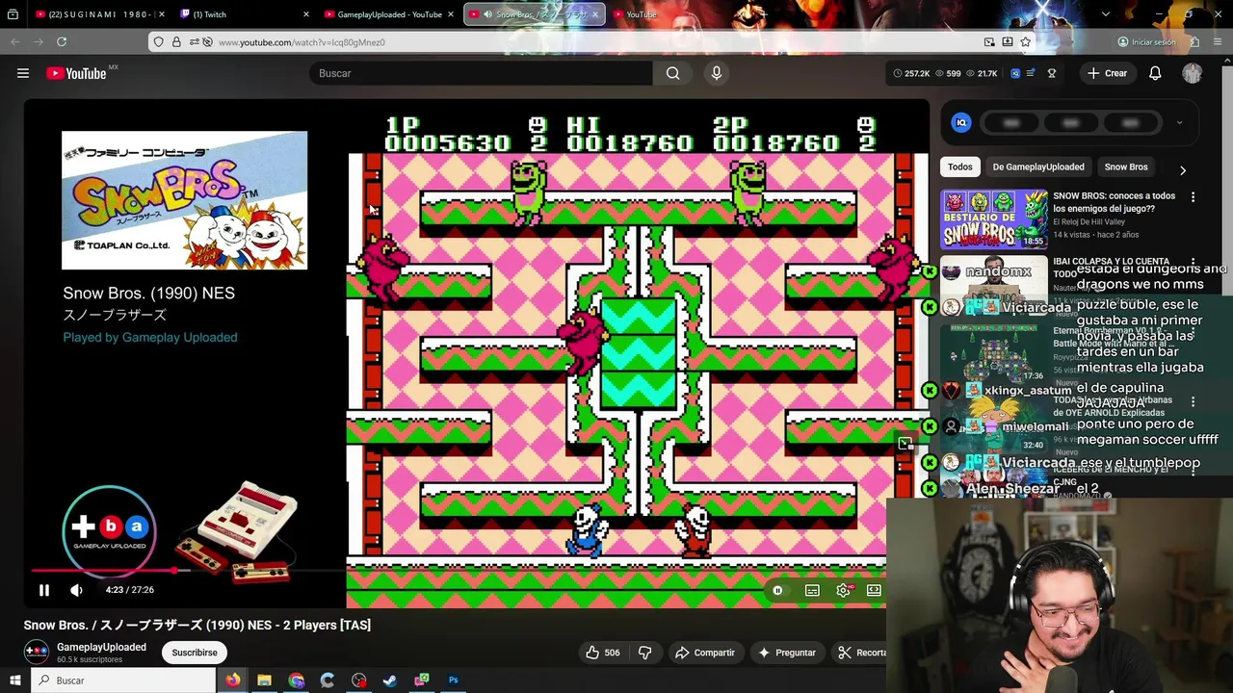Click the address bar URL
Viewport: 1233px width, 693px height.
coord(302,42)
